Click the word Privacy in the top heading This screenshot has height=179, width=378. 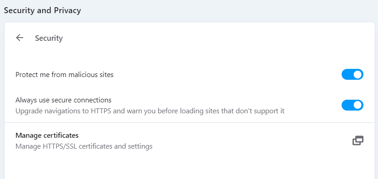67,10
